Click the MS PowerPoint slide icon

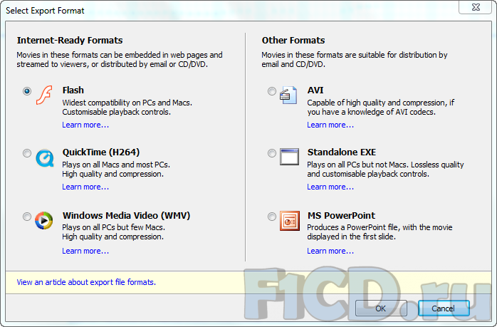coord(289,221)
